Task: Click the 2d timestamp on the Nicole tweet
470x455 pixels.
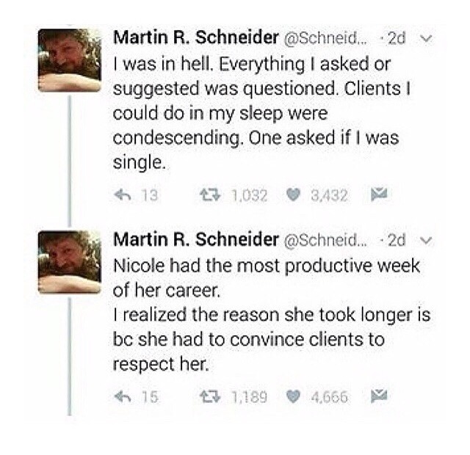Action: [396, 239]
